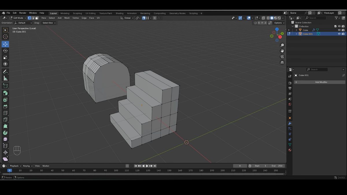Open the Select Box drag dropdown
Image resolution: width=347 pixels, height=195 pixels.
pos(49,23)
